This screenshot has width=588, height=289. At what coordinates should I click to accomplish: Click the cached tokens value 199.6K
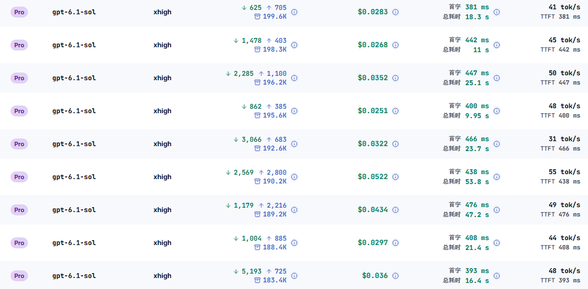274,16
